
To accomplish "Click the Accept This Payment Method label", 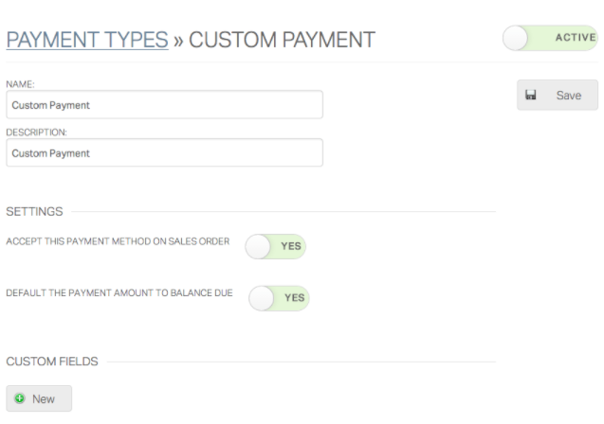I will pyautogui.click(x=118, y=242).
